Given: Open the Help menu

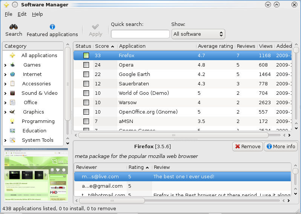Looking at the screenshot, I should 37,14.
